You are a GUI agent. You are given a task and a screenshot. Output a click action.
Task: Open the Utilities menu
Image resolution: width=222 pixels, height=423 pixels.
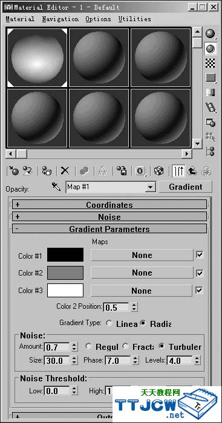click(134, 19)
